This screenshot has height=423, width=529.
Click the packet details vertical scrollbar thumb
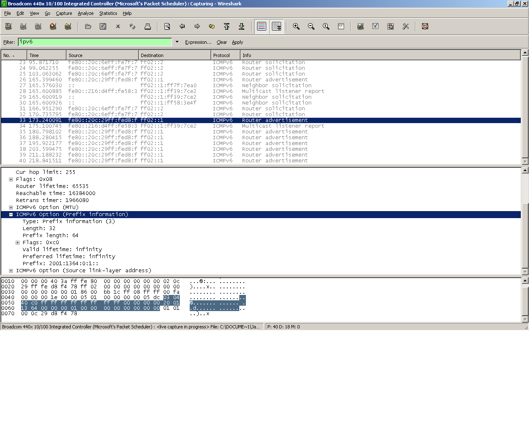(525, 235)
